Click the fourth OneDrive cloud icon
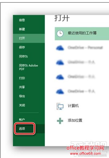 60,91
